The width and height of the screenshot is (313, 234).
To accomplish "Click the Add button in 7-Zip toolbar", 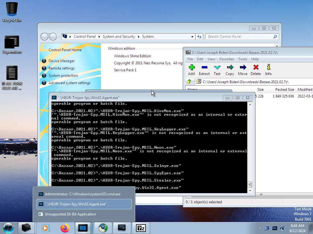I will click(x=191, y=70).
